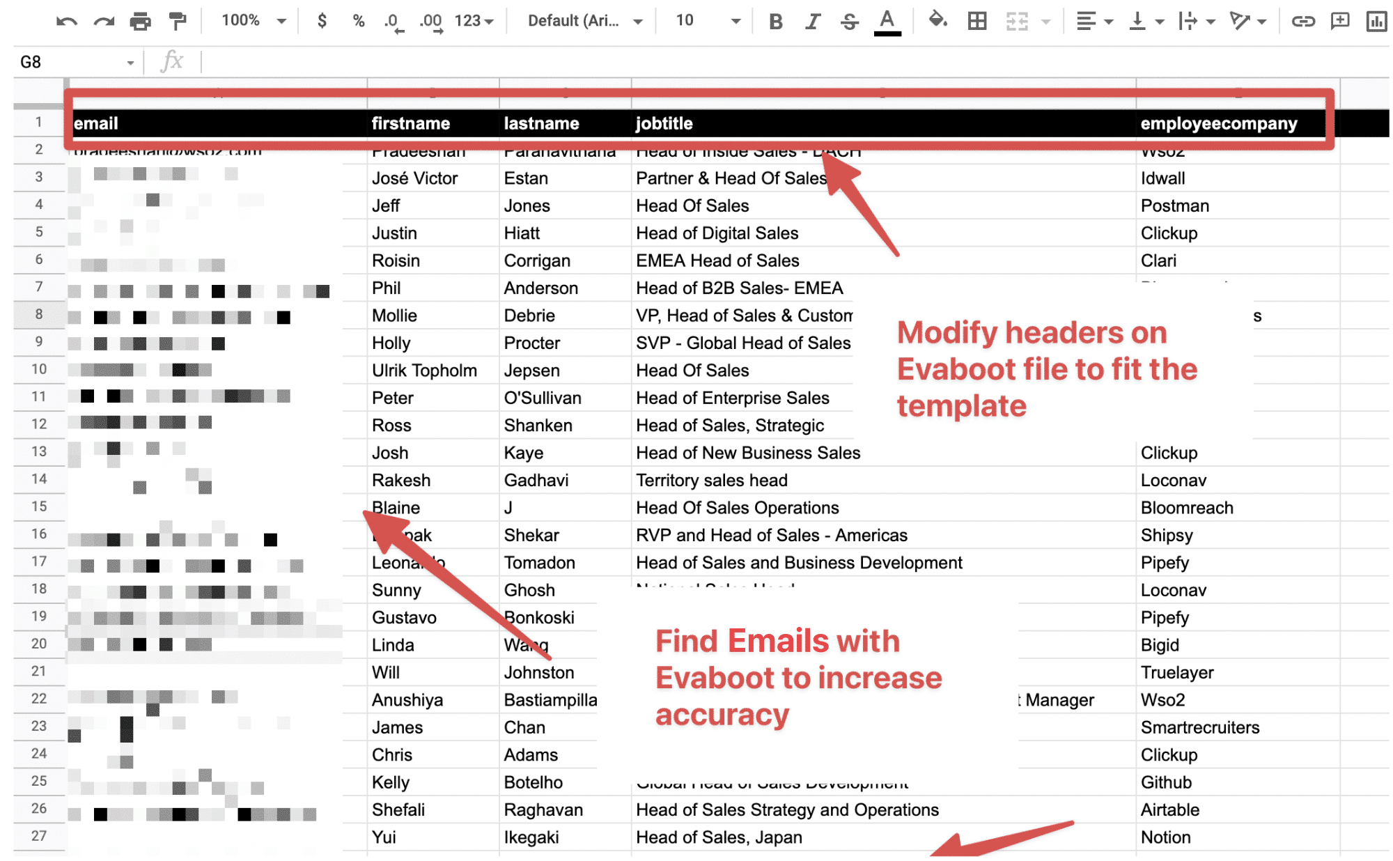Toggle bold formatting
The height and width of the screenshot is (861, 1393).
pyautogui.click(x=775, y=22)
